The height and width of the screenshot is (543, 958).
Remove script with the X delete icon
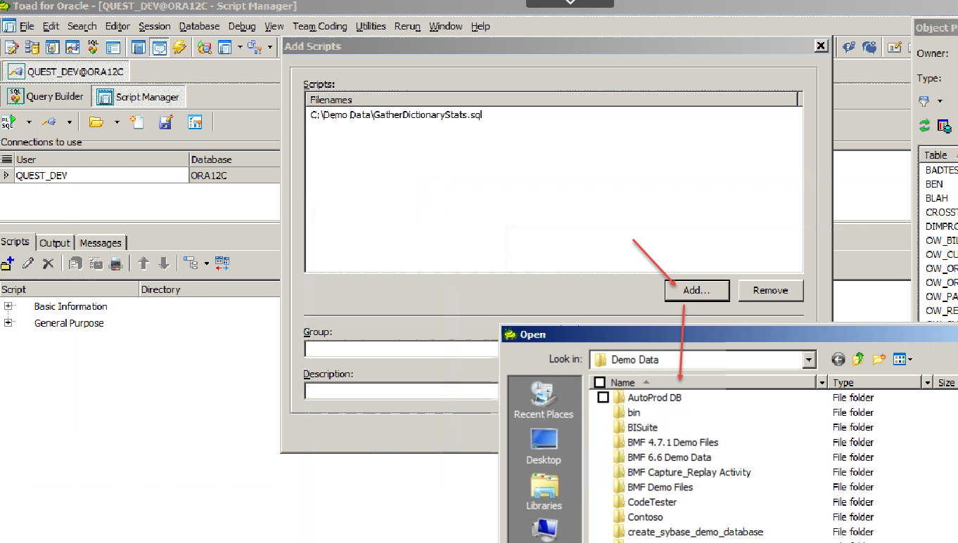pyautogui.click(x=48, y=263)
